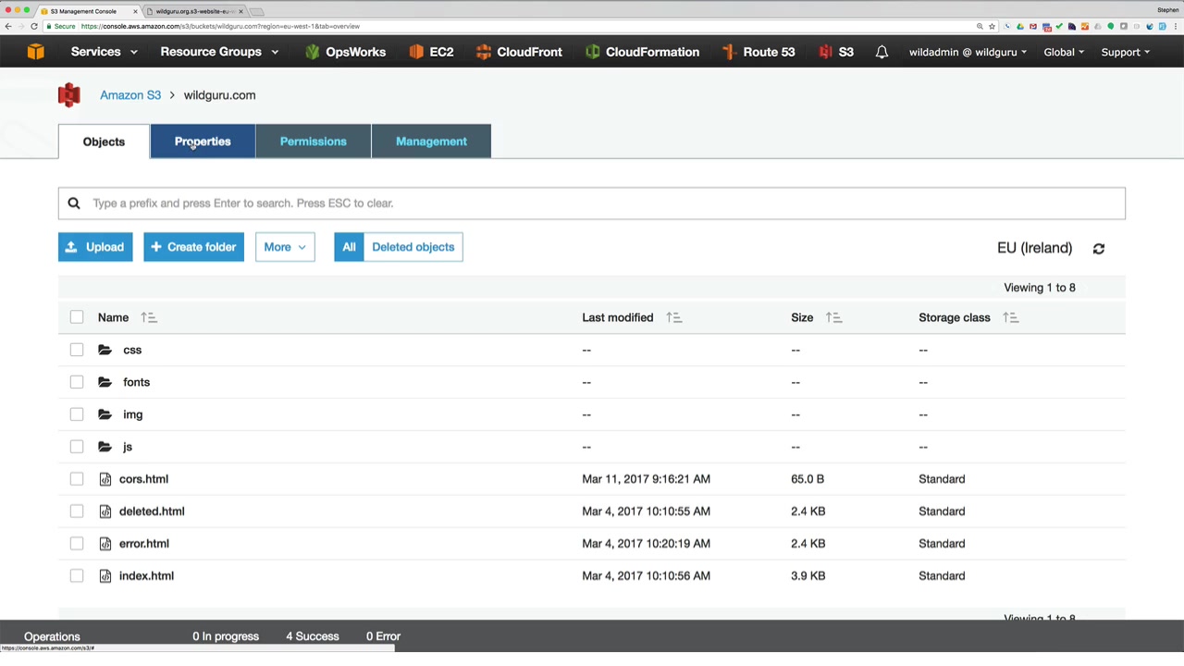
Task: Click the deleted.html file icon
Action: [105, 512]
